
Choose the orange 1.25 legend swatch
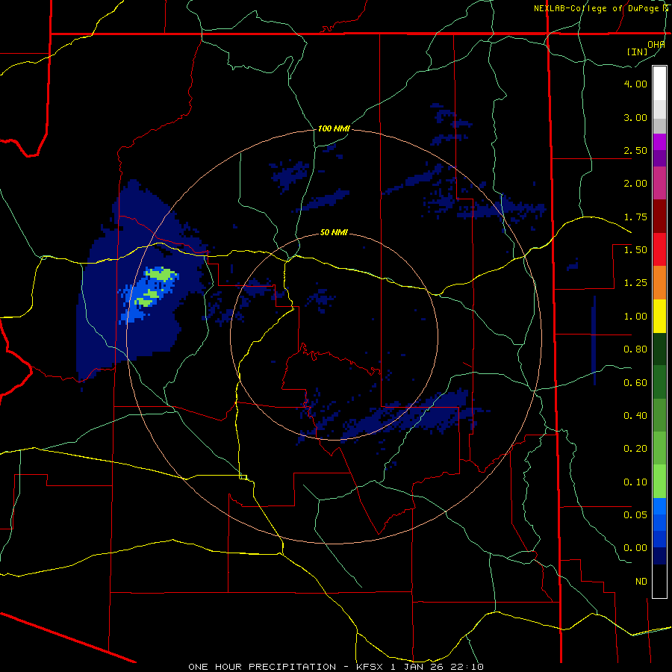coord(659,282)
